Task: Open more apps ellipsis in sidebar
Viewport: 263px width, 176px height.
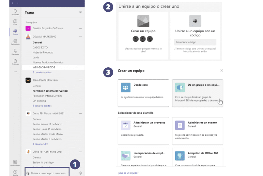Action: [15, 72]
